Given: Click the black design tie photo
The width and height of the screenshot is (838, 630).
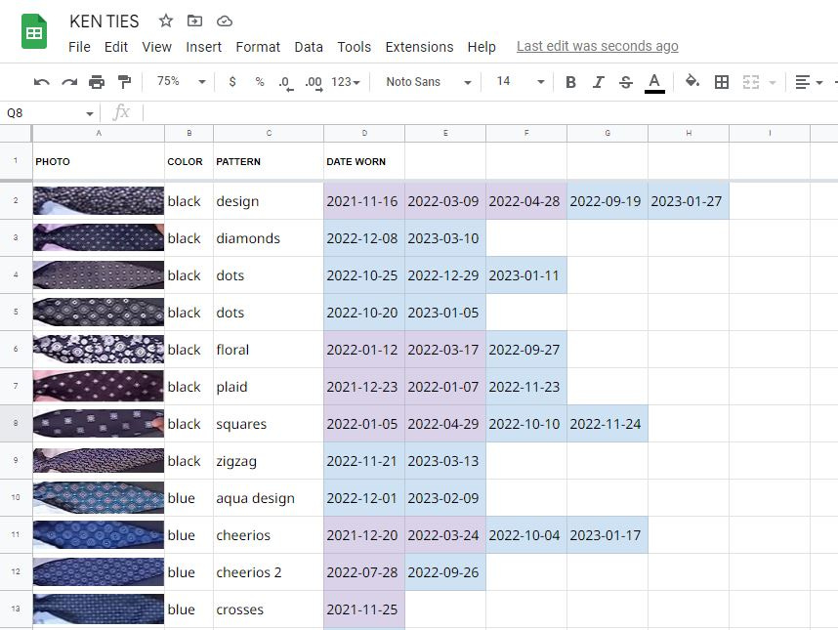Looking at the screenshot, I should pyautogui.click(x=99, y=201).
